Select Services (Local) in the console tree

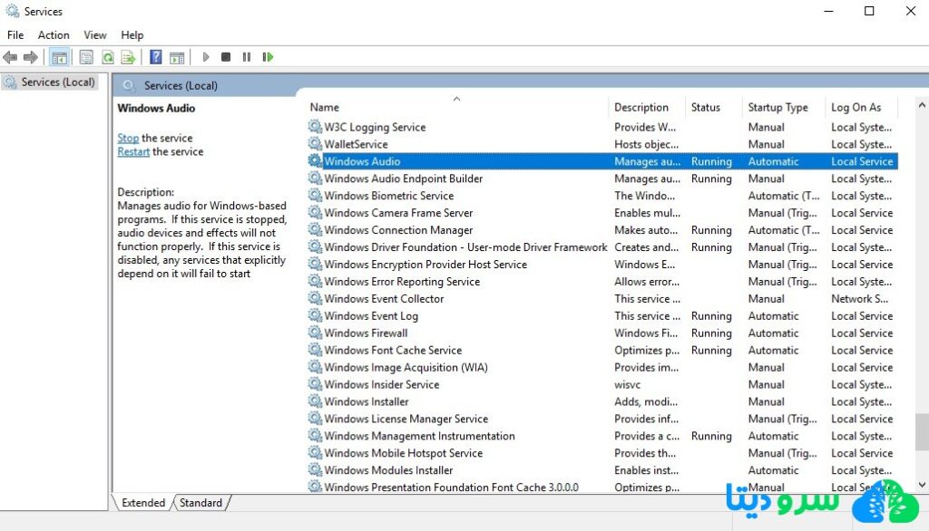coord(57,82)
